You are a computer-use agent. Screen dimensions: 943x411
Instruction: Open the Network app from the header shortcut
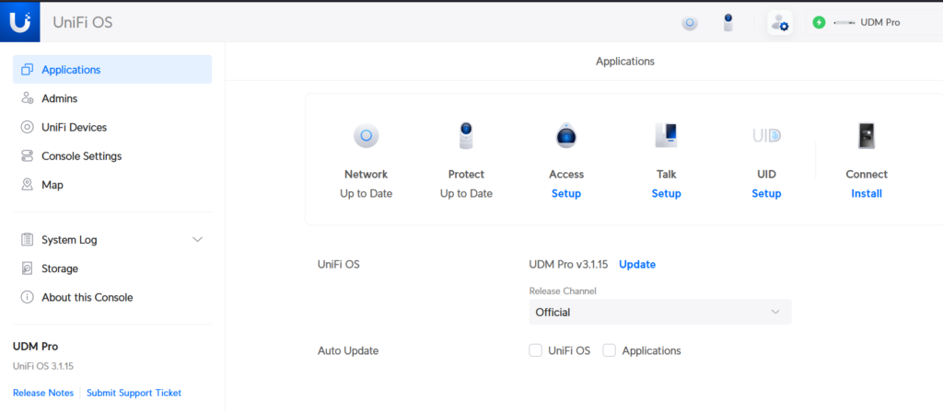[x=690, y=23]
